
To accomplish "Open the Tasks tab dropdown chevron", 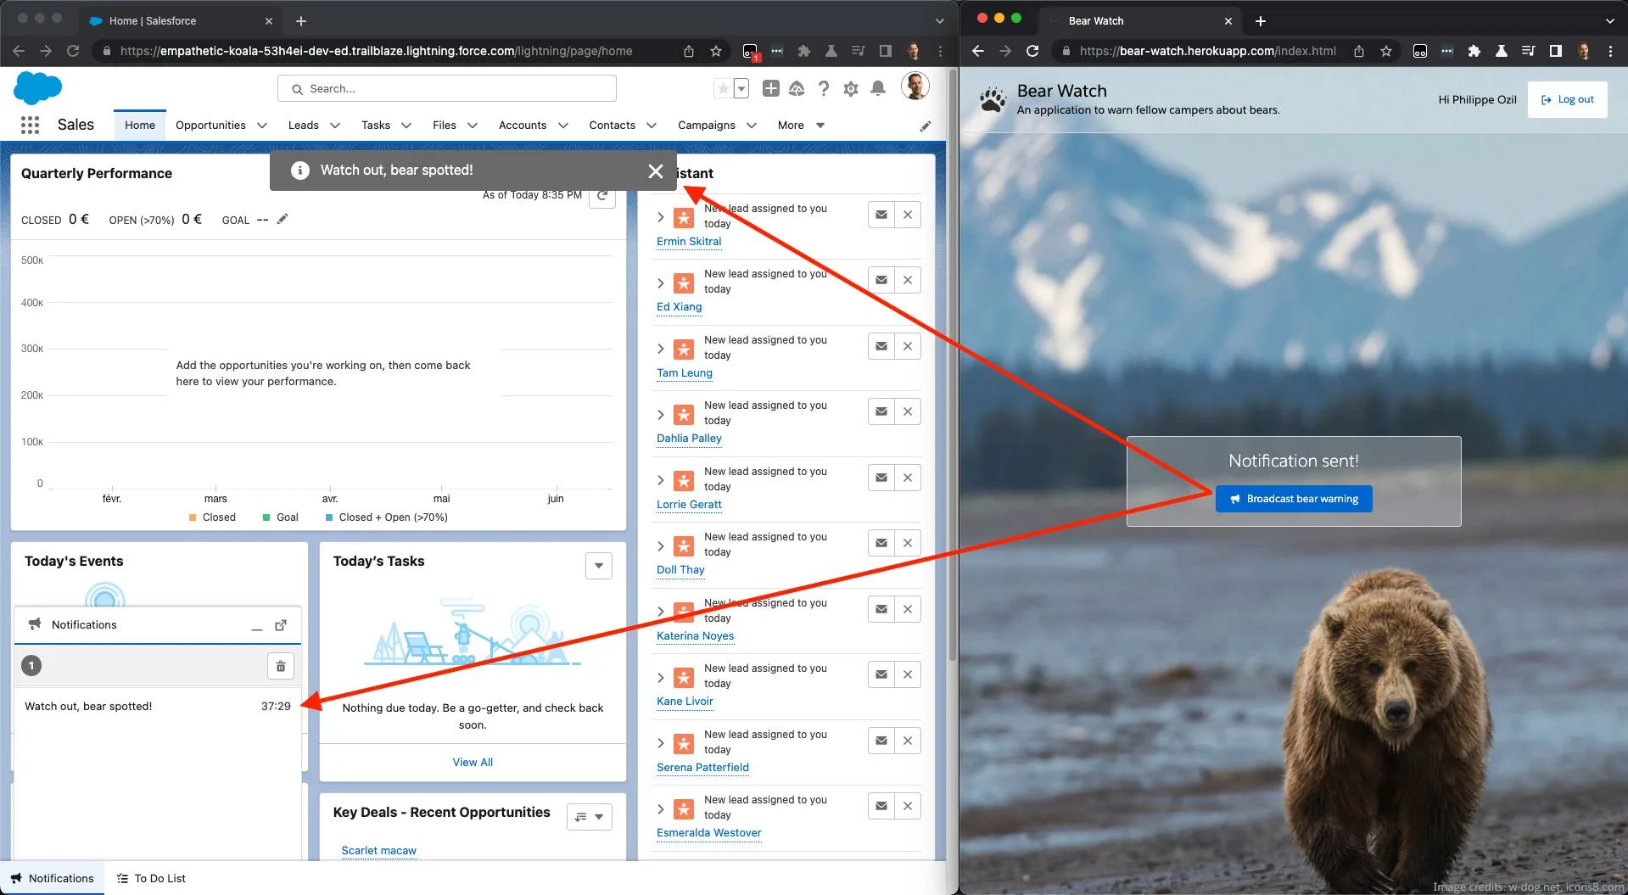I will pyautogui.click(x=406, y=126).
